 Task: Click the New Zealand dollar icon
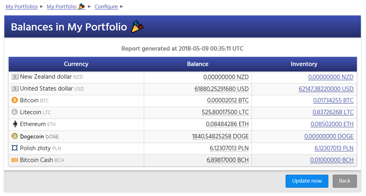click(15, 77)
